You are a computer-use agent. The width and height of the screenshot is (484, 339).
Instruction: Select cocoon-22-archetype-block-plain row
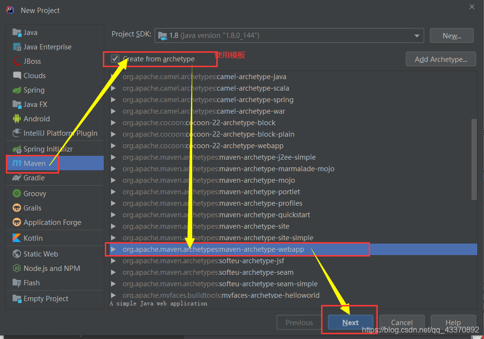(x=293, y=134)
